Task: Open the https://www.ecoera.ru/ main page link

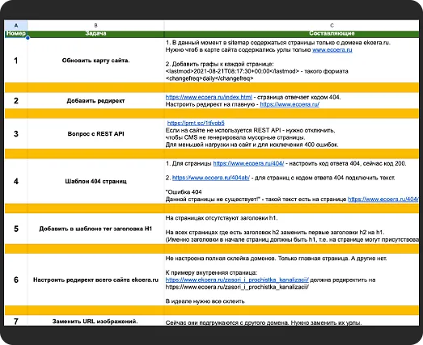Action: click(x=290, y=104)
